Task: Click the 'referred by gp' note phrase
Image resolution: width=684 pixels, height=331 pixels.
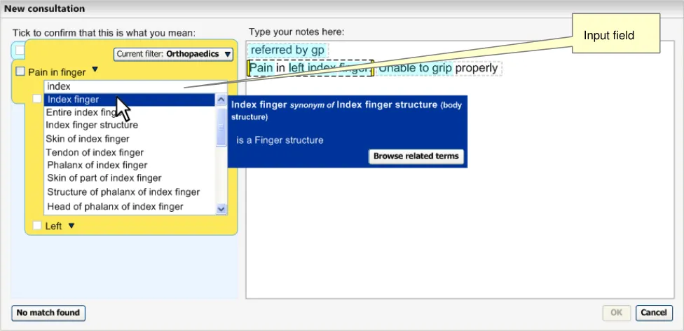Action: (287, 50)
